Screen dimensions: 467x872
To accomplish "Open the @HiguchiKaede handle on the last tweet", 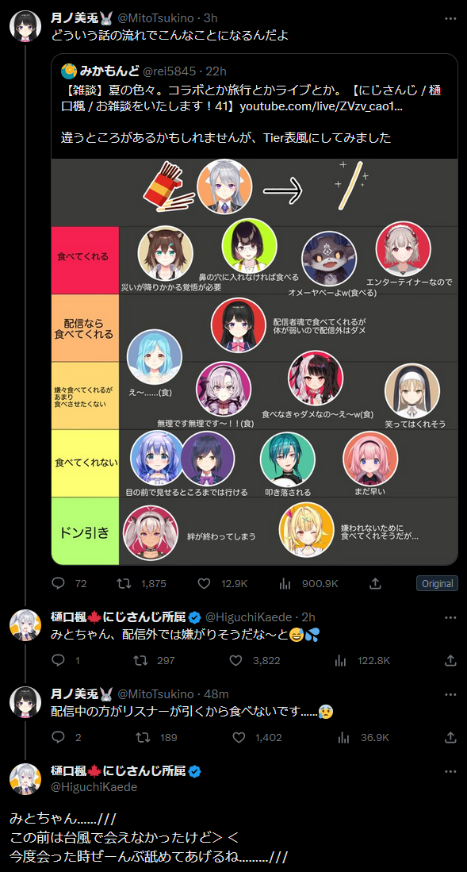I will coord(94,787).
